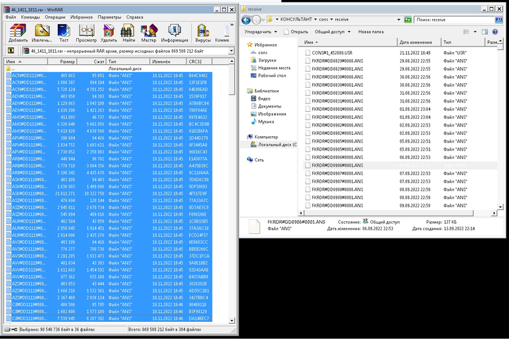Run the Тест archive check icon
The image size is (509, 339).
click(64, 33)
